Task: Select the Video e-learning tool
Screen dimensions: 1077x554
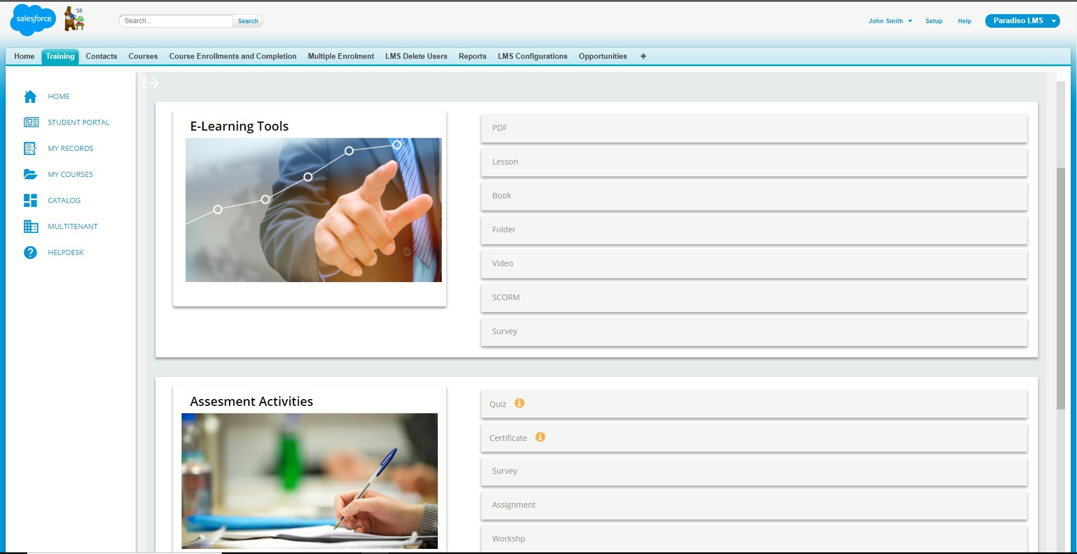Action: [x=754, y=264]
